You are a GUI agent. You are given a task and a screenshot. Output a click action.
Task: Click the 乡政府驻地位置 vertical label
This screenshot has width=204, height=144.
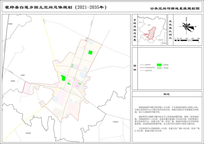point(135,30)
